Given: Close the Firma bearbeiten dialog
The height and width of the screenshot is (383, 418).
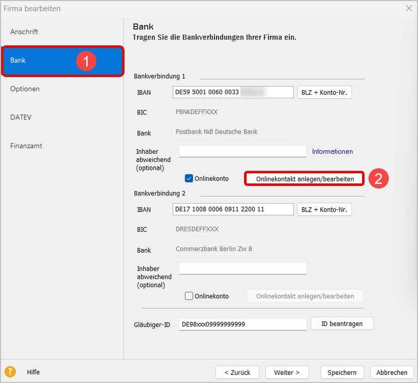Looking at the screenshot, I should (x=408, y=8).
